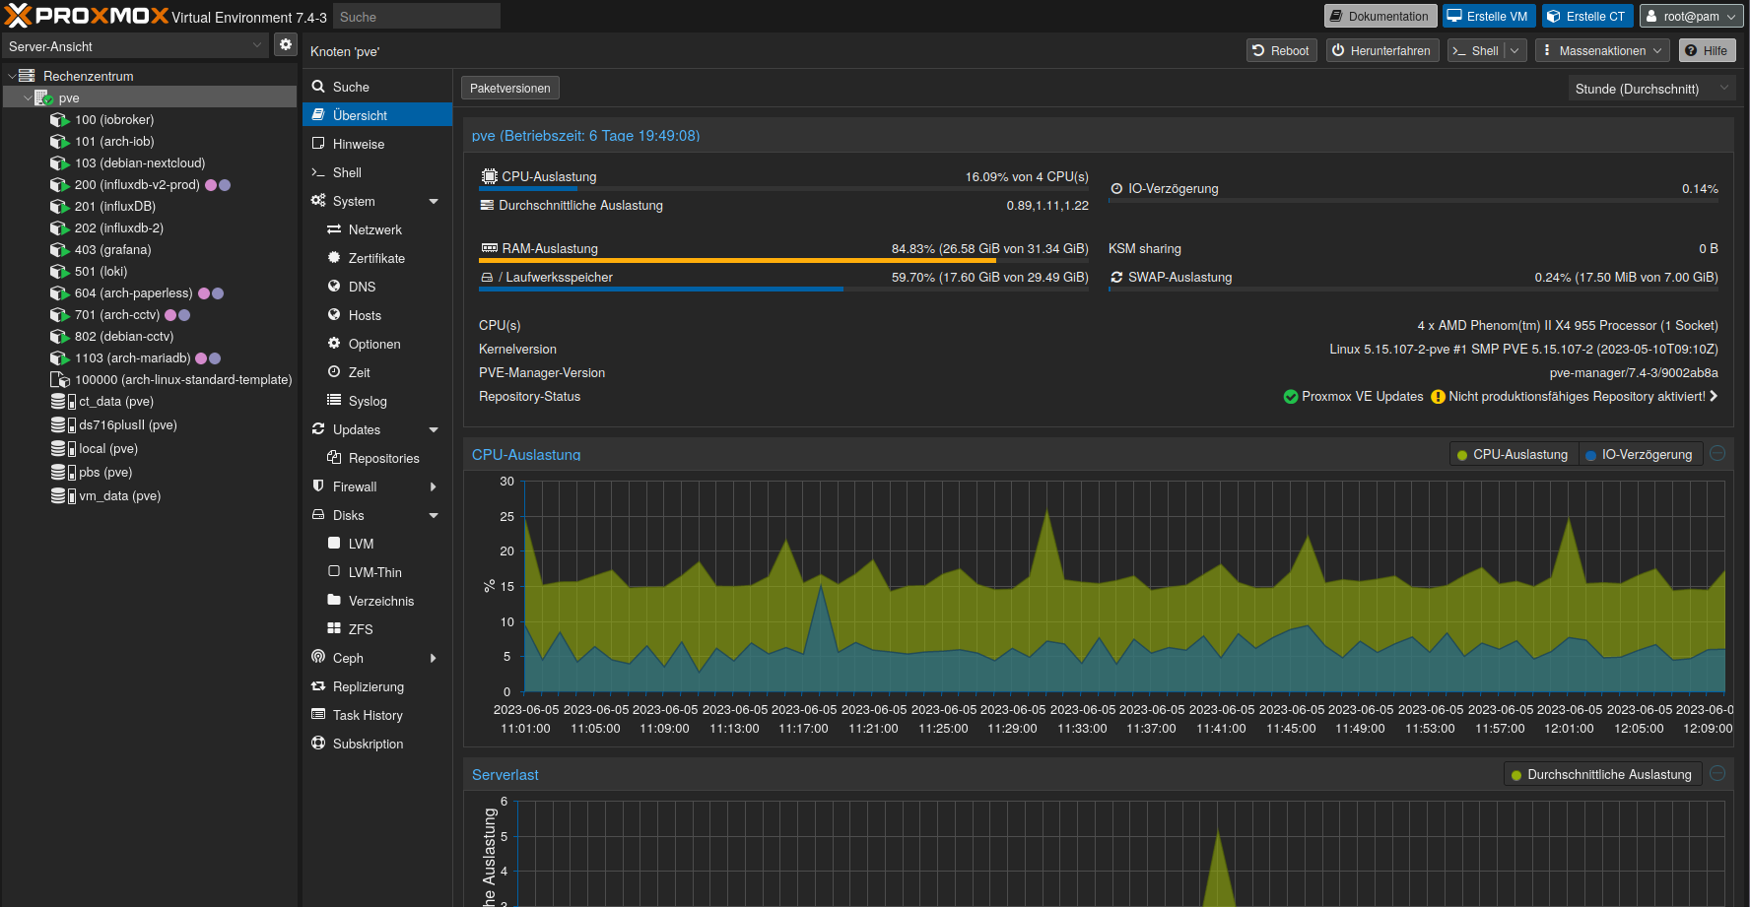Click the Repositories files icon

334,458
